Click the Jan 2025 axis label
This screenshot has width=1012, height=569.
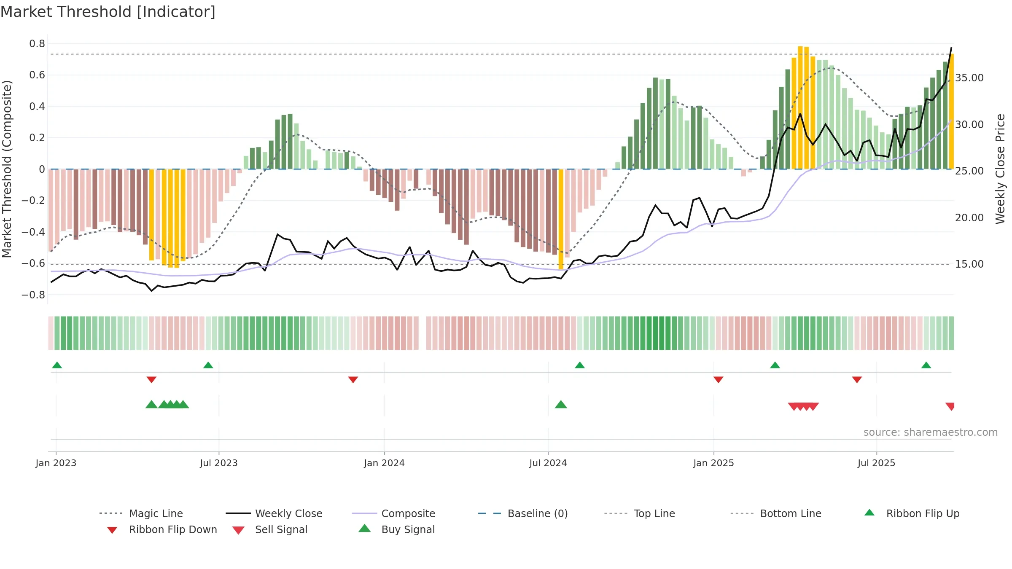tap(714, 463)
